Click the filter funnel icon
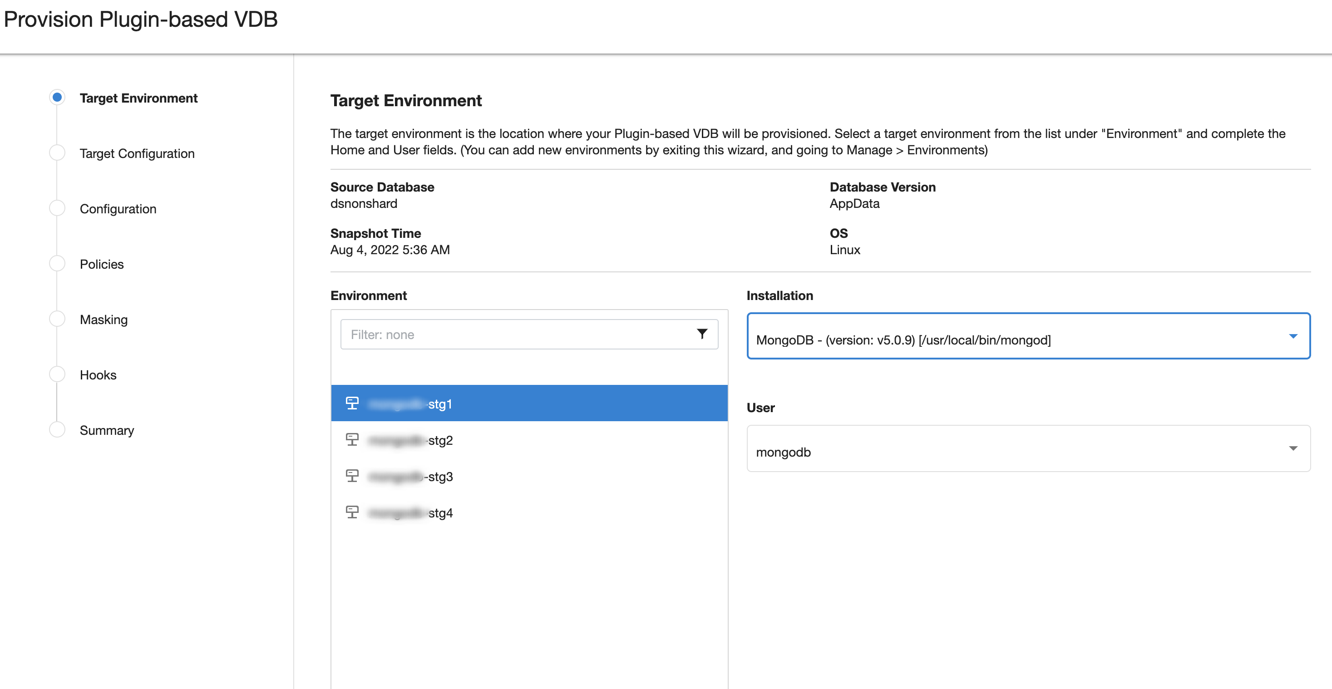 click(x=702, y=334)
